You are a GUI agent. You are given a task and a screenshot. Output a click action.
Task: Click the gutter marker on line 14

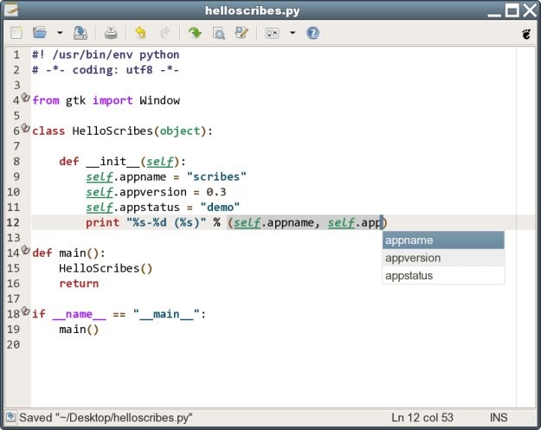[x=25, y=250]
